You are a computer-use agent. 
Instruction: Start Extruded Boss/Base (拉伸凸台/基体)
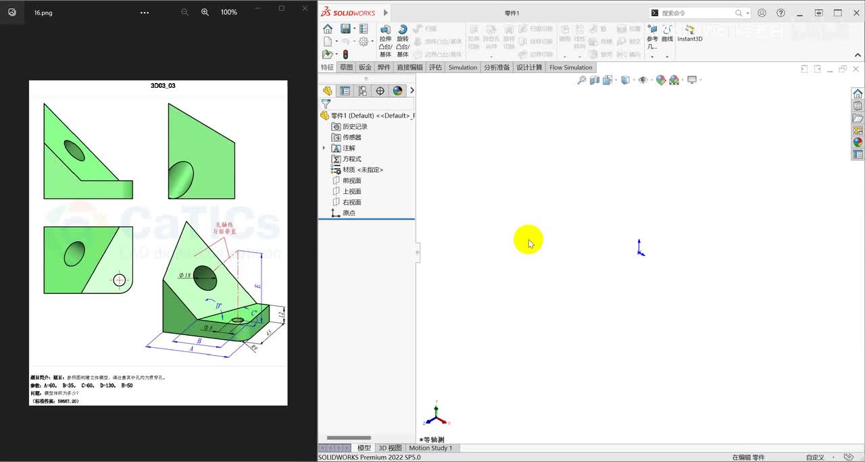(385, 41)
